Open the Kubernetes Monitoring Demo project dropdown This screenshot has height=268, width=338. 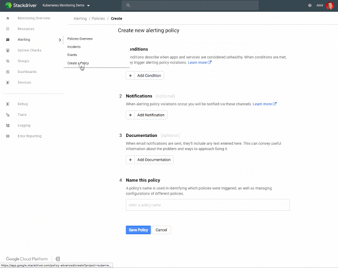point(66,5)
